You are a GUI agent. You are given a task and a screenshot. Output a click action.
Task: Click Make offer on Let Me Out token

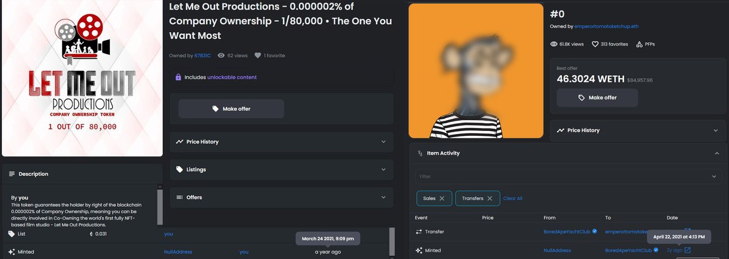point(231,109)
